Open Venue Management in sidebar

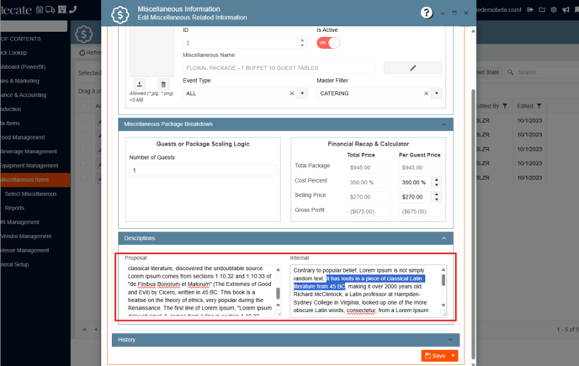click(x=35, y=251)
